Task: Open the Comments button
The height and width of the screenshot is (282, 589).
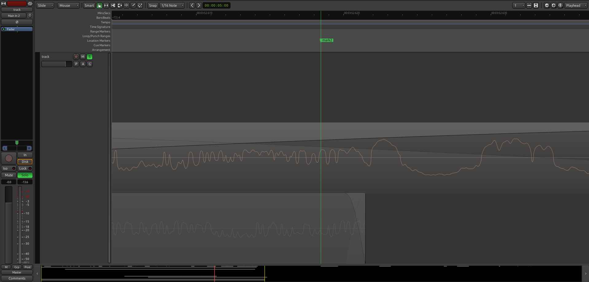Action: click(x=17, y=278)
